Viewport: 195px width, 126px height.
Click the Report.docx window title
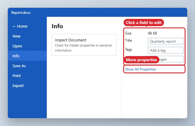tap(21, 13)
